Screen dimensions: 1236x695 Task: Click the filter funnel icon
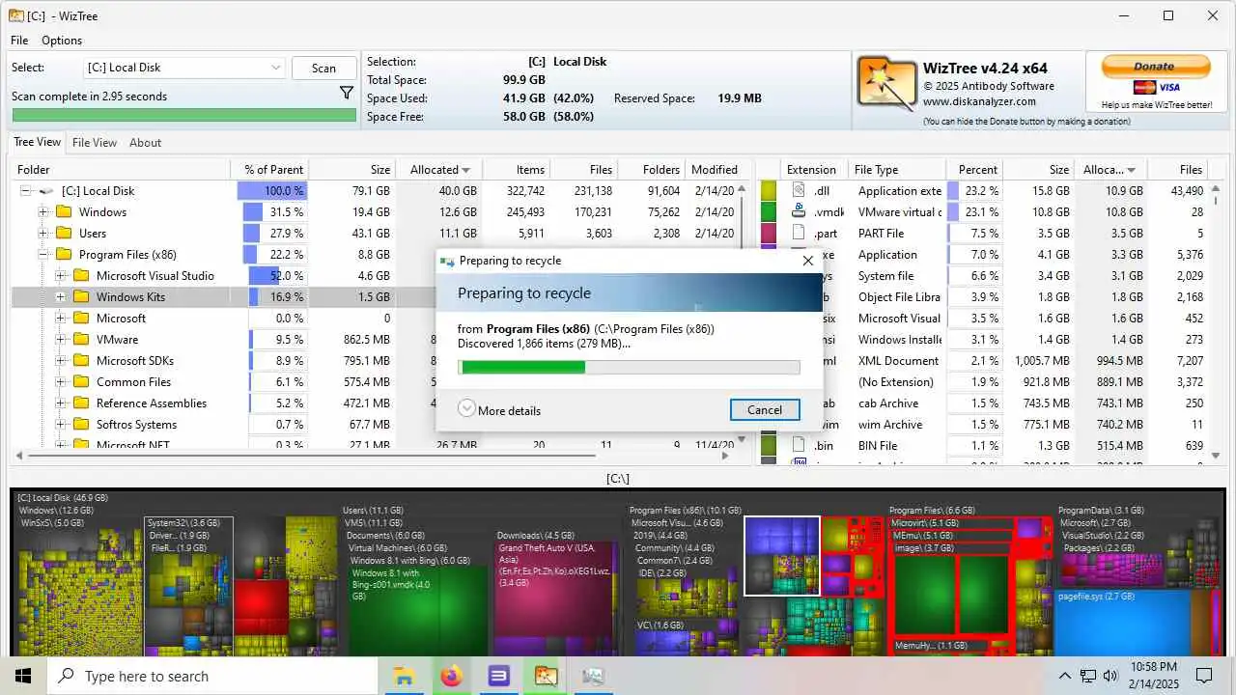pos(347,94)
